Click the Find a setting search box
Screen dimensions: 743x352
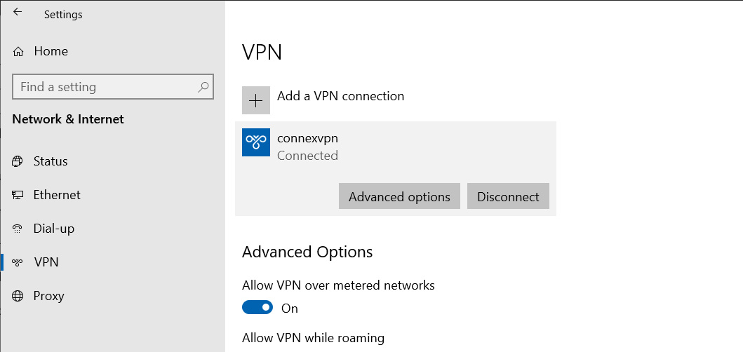113,87
